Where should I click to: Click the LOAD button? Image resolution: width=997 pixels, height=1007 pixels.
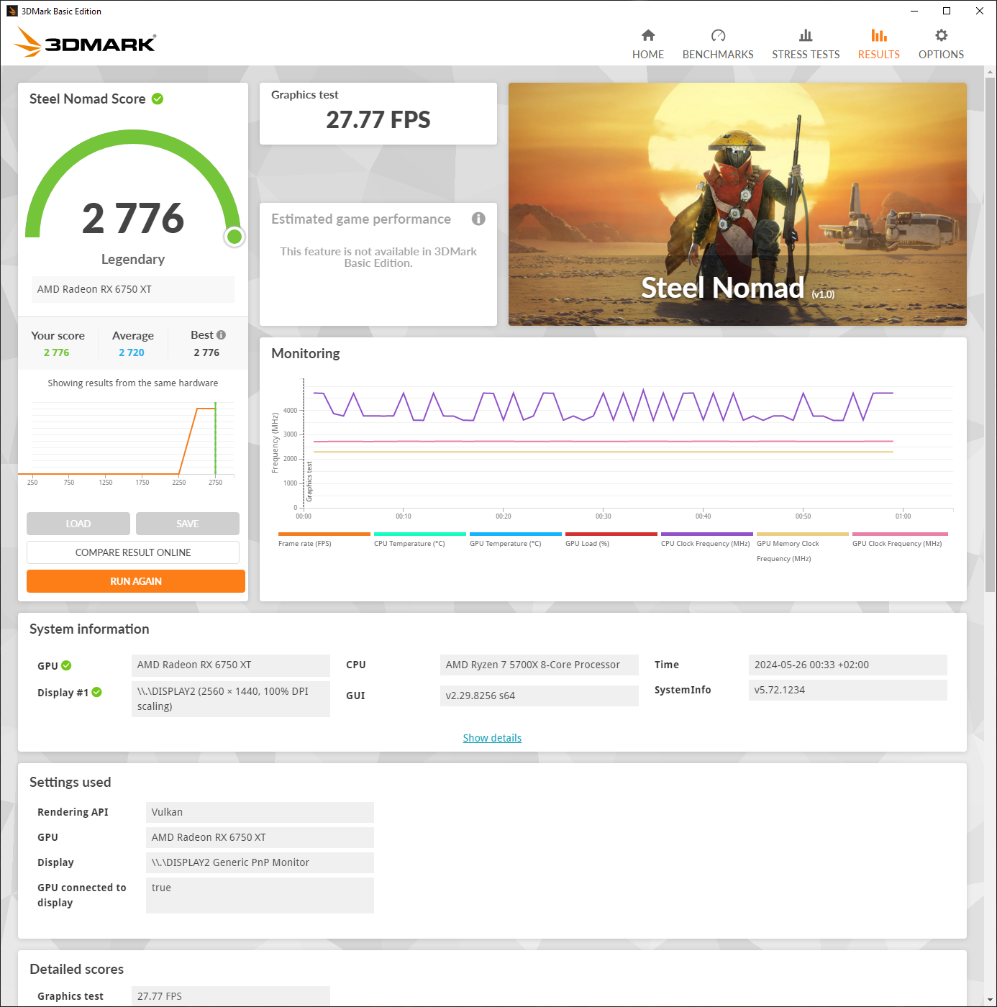pyautogui.click(x=78, y=524)
